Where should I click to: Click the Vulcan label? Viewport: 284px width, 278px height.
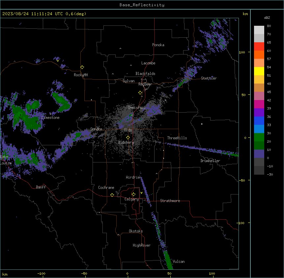[x=179, y=261]
